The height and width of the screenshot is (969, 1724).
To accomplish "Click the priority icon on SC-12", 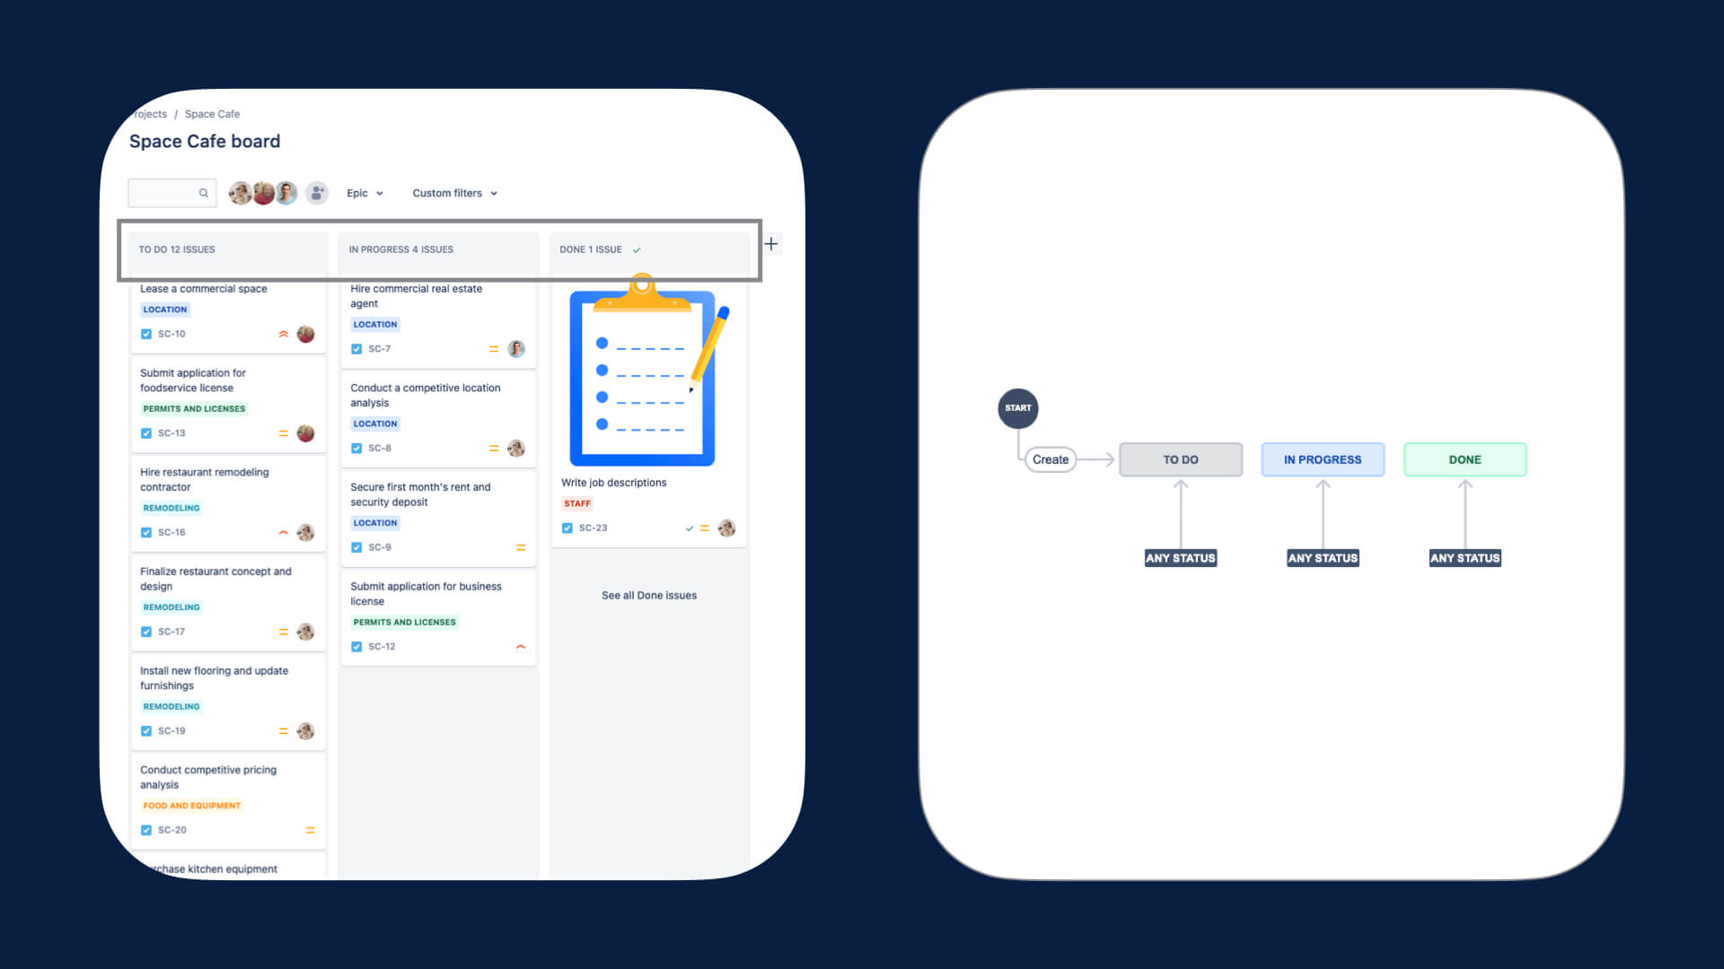I will pyautogui.click(x=517, y=646).
